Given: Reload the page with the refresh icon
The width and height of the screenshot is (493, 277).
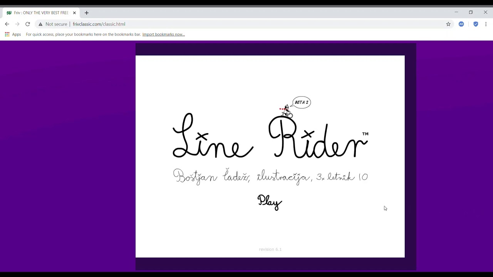Looking at the screenshot, I should (28, 24).
